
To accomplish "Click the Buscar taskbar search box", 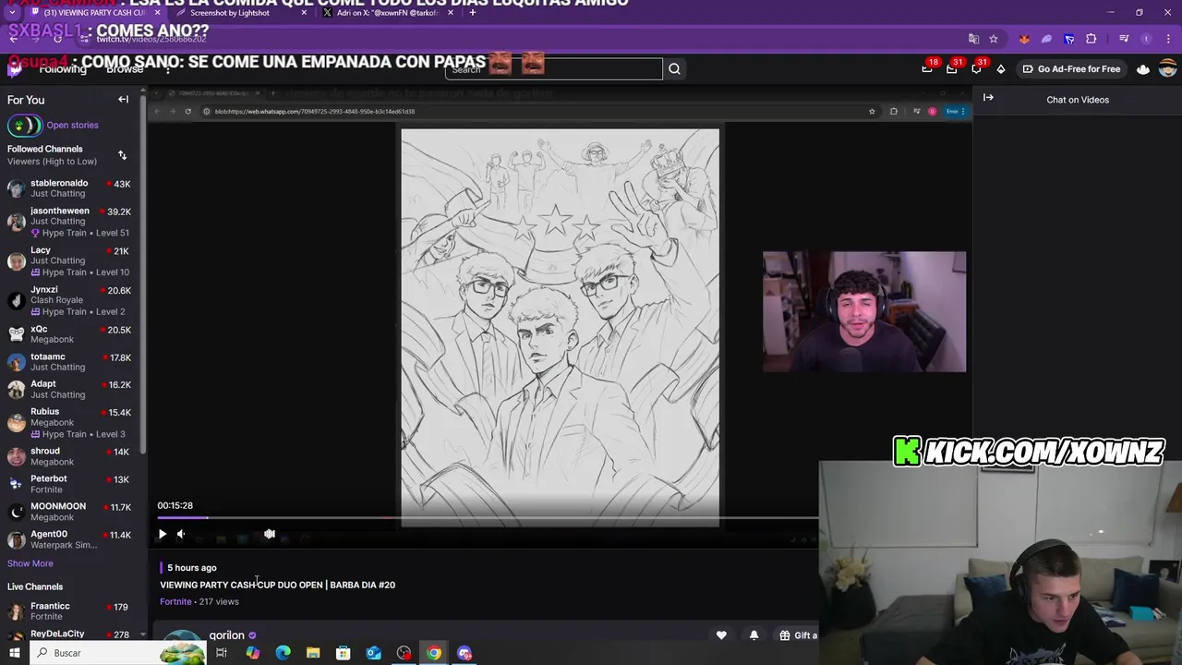I will [118, 653].
